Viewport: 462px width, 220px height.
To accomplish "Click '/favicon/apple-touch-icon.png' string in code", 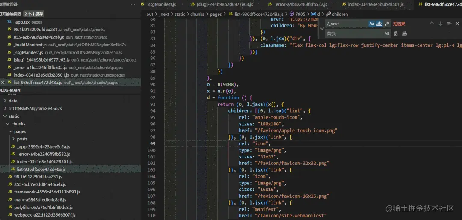I will pos(296,131).
